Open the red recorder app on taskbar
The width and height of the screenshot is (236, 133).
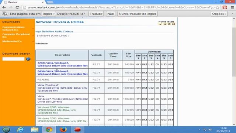[x=77, y=130]
